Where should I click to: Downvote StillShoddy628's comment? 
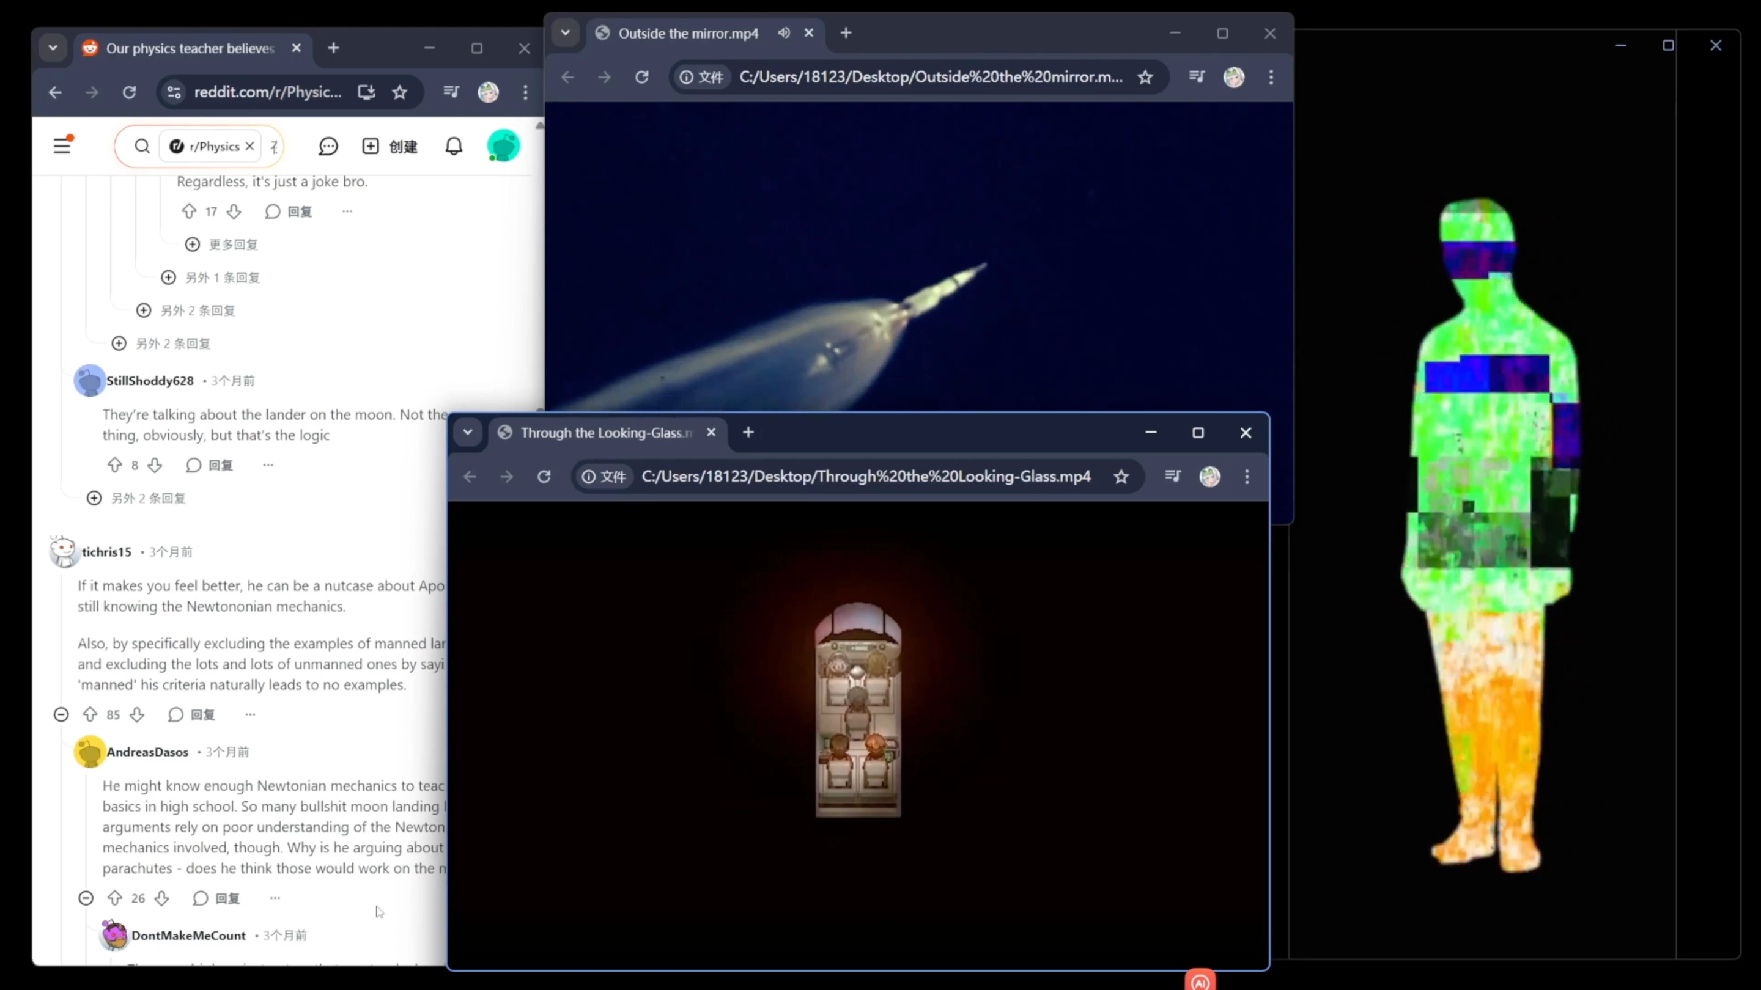155,465
